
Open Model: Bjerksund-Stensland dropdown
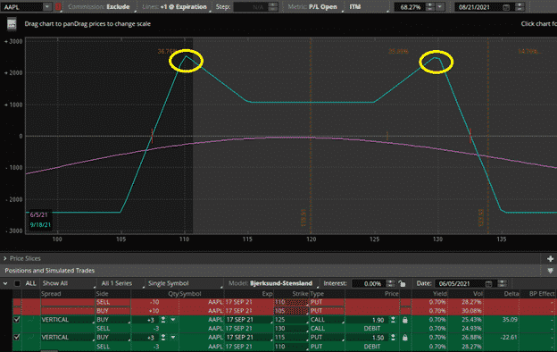272,283
